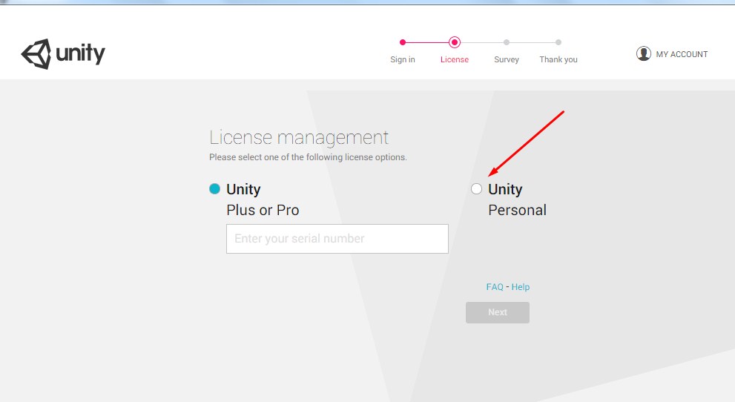This screenshot has height=402, width=735.
Task: Open the My Account avatar icon
Action: [x=644, y=54]
